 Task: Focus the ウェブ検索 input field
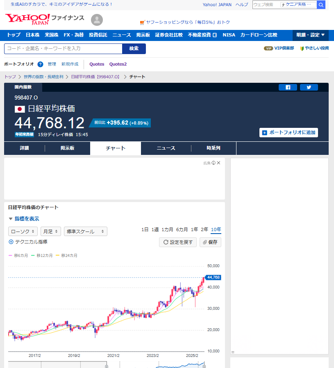tap(266, 5)
